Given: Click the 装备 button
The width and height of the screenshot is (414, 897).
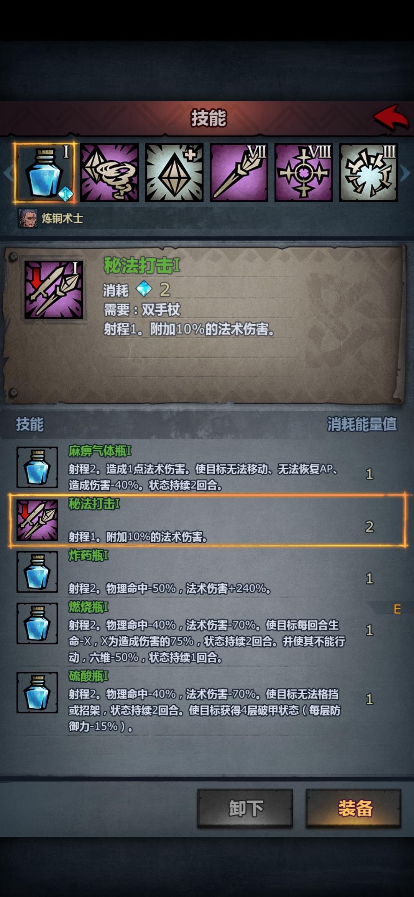Looking at the screenshot, I should pos(353,808).
